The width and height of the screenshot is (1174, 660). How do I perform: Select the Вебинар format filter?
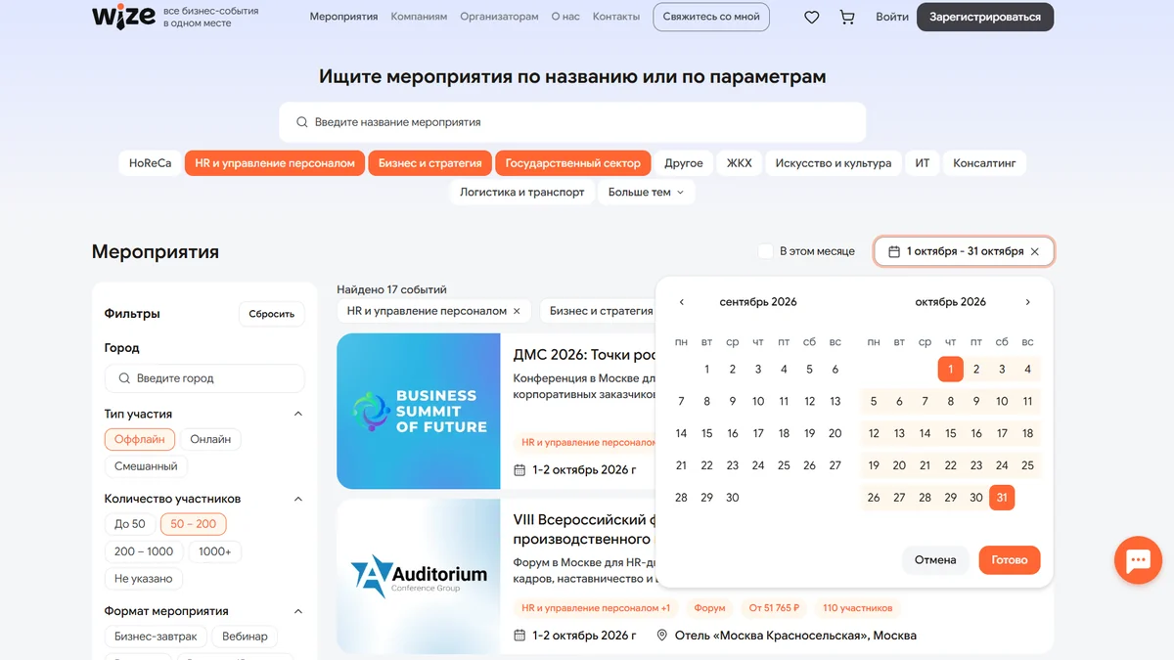coord(245,637)
